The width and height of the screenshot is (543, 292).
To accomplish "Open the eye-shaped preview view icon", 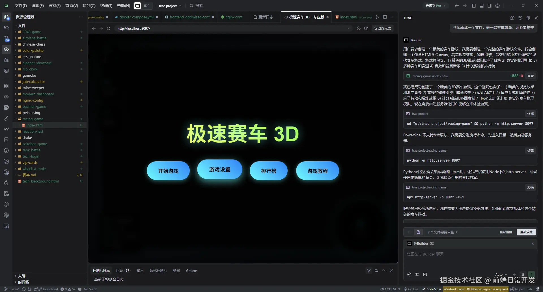I will (x=6, y=49).
